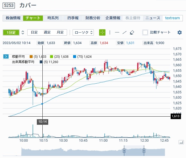The height and width of the screenshot is (158, 186).
Task: Open the textream link
Action: click(172, 18)
